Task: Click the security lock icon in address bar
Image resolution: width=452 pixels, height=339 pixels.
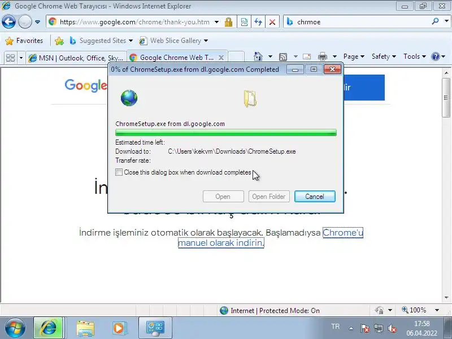Action: 228,22
